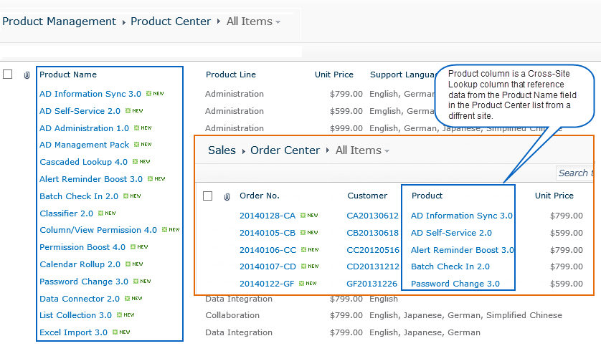The image size is (601, 346).
Task: Click attachment paperclip icon in Order Center header
Action: point(227,196)
